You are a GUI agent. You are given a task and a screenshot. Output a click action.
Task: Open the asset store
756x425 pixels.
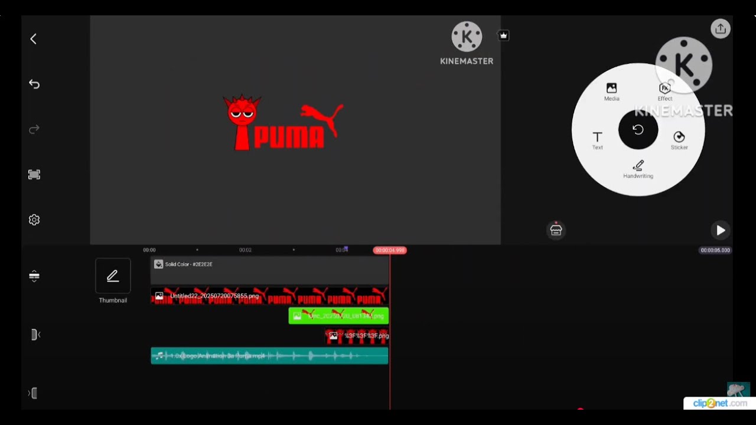[x=556, y=230]
